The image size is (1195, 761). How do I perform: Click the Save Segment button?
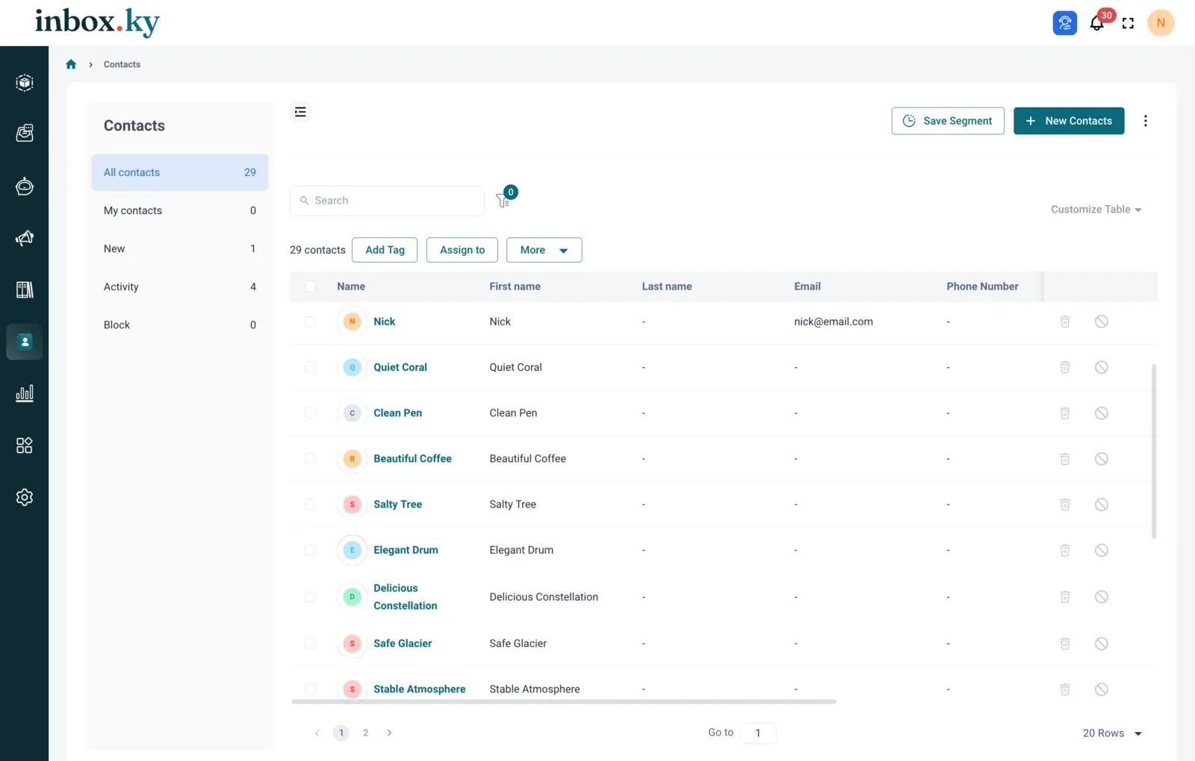tap(948, 121)
